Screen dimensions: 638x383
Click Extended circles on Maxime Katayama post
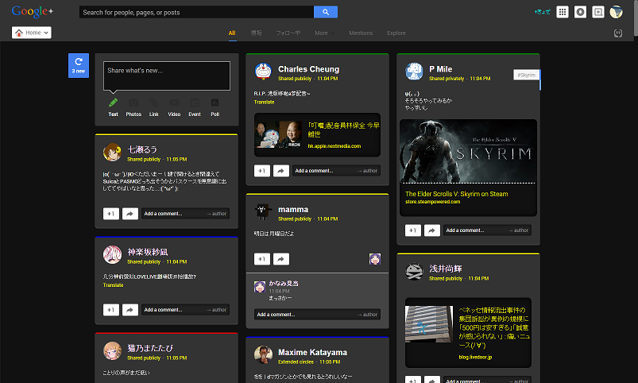[x=296, y=362]
